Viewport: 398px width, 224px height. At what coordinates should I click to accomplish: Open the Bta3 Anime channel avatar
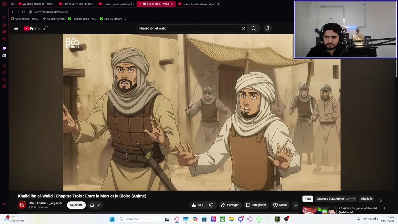[x=22, y=205]
